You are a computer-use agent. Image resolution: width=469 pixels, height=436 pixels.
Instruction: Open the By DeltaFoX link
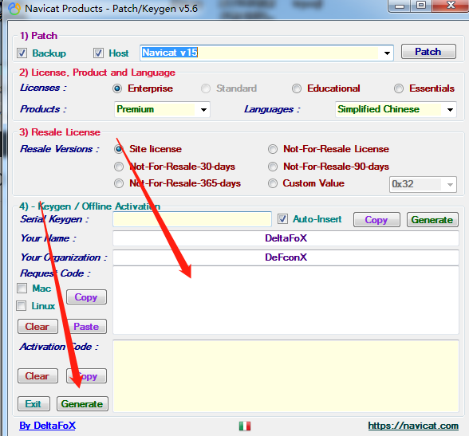coord(47,426)
